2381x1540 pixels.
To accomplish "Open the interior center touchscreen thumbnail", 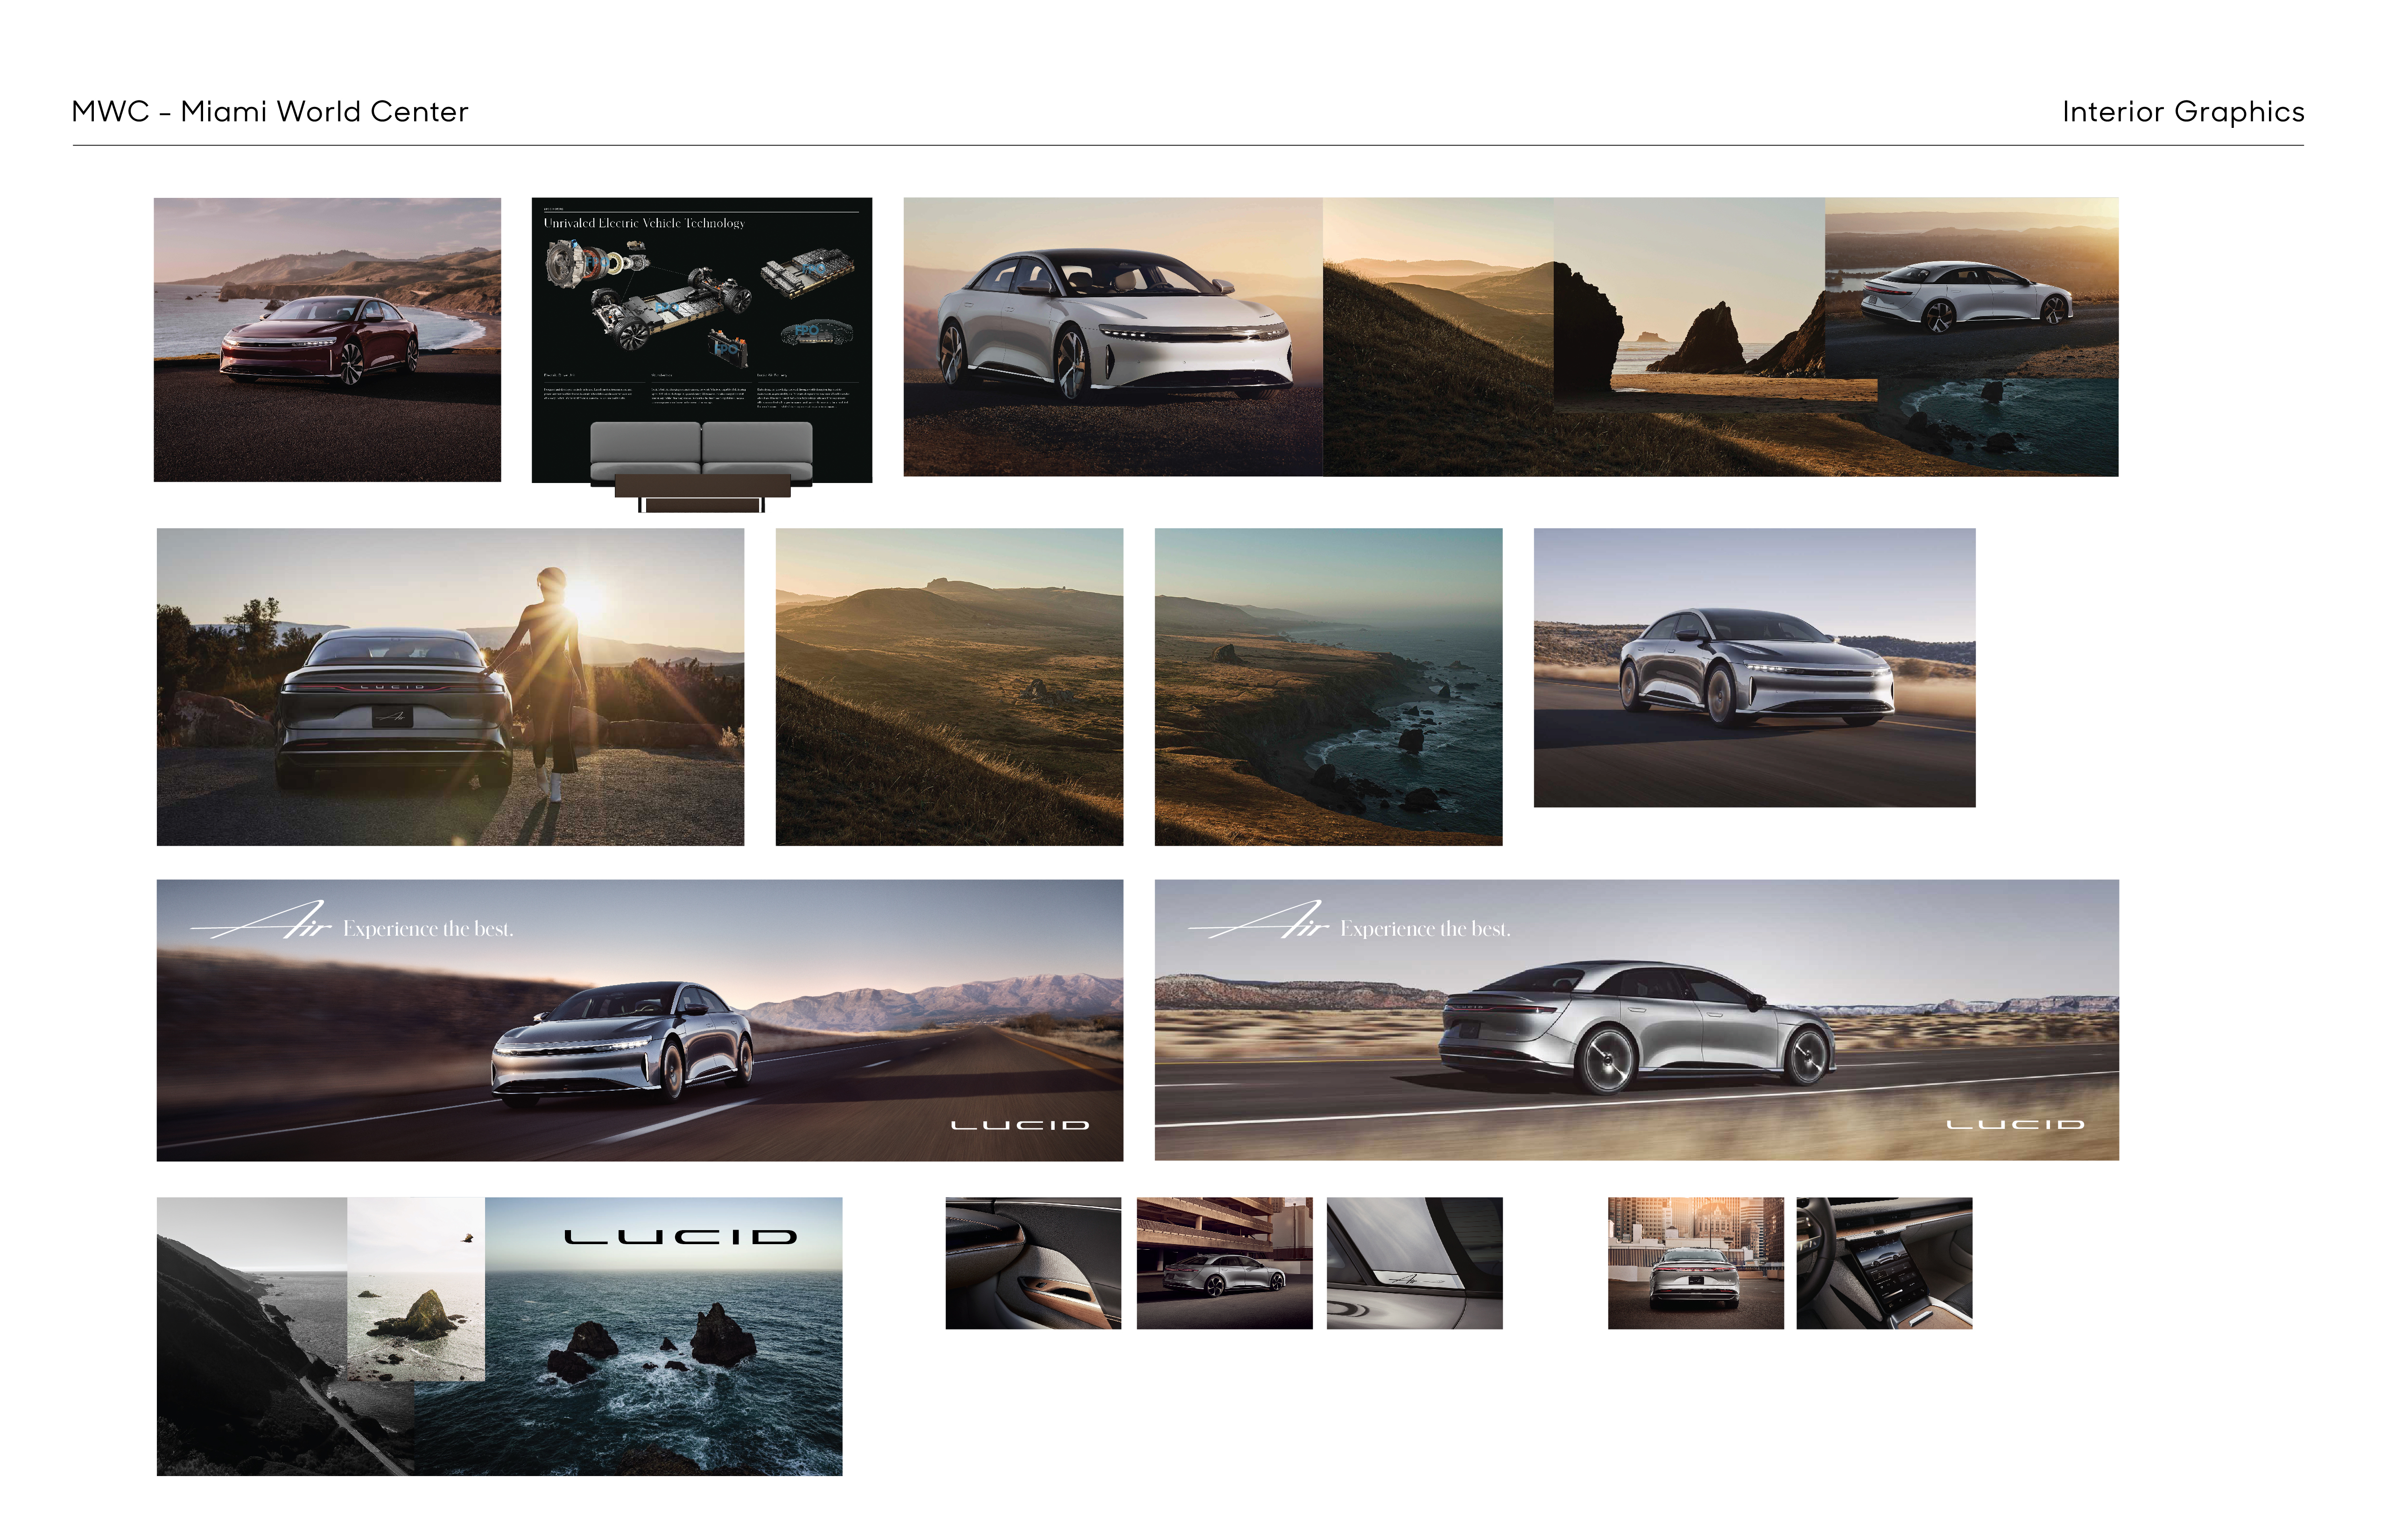I will click(x=1885, y=1263).
